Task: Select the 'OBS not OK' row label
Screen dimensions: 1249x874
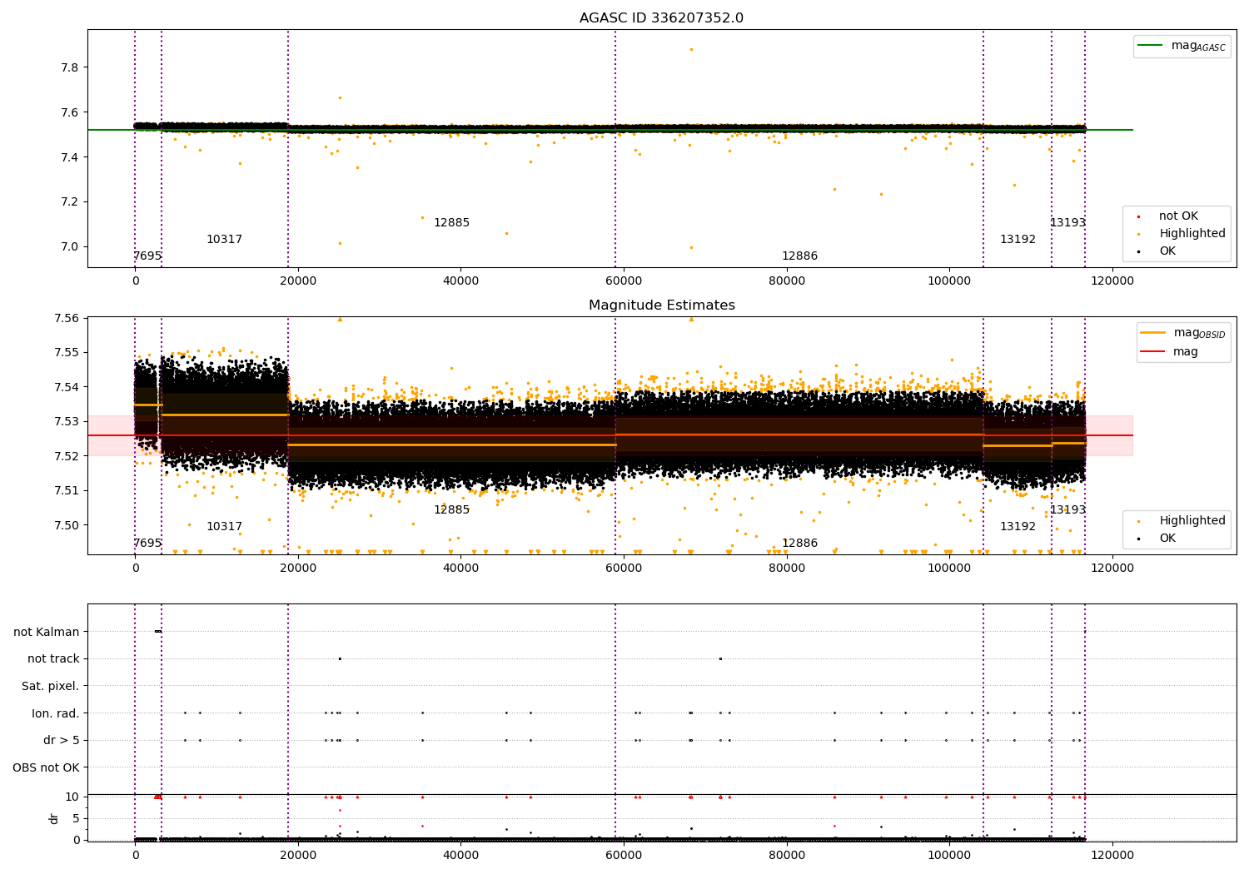Action: coord(47,767)
